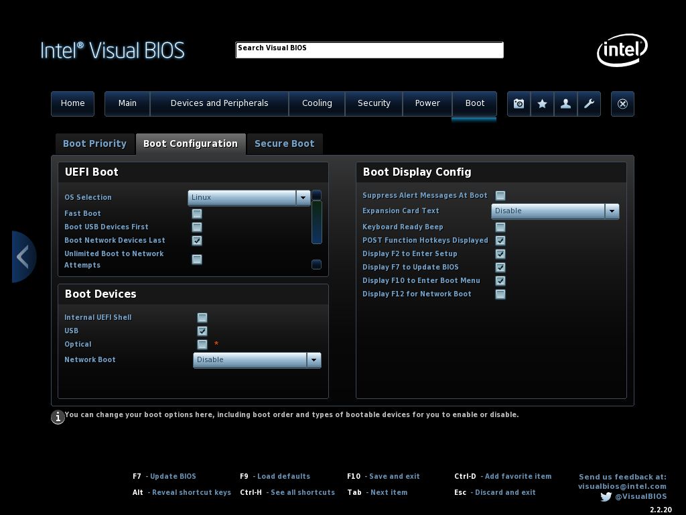
Task: Open the Network Boot Disable combo box
Action: [x=257, y=360]
